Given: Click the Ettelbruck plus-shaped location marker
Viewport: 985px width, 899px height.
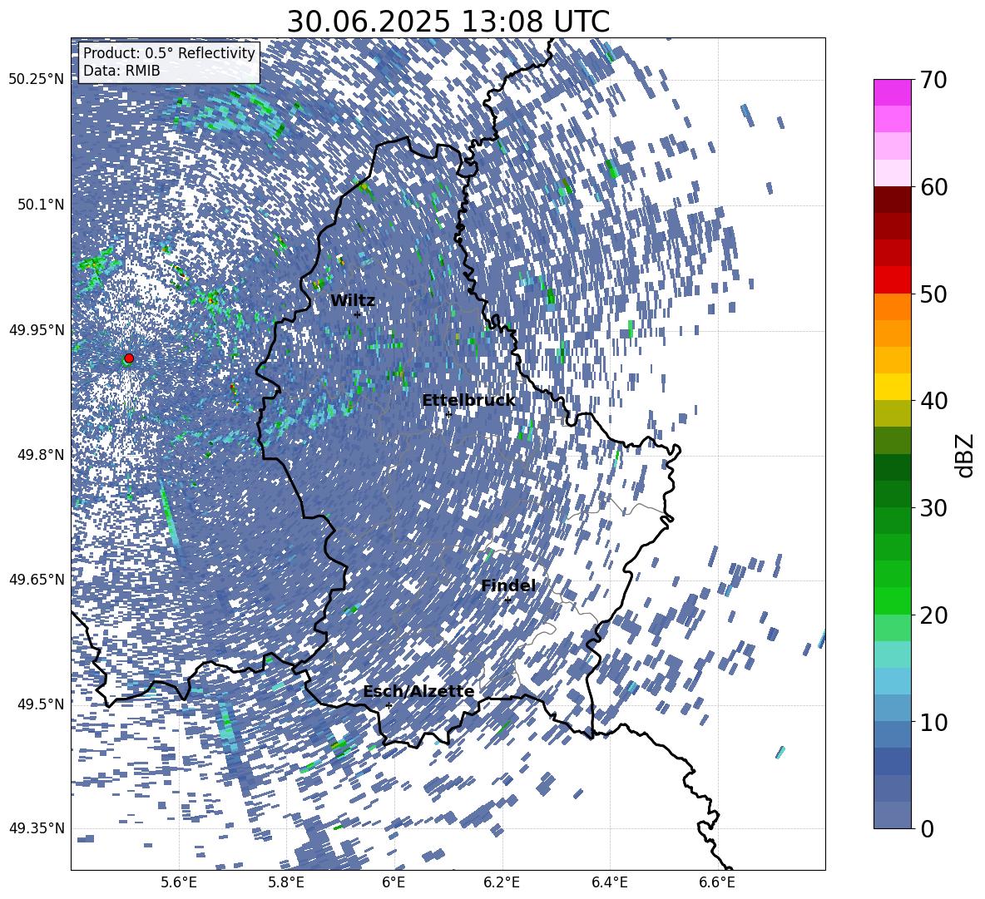Looking at the screenshot, I should (448, 414).
